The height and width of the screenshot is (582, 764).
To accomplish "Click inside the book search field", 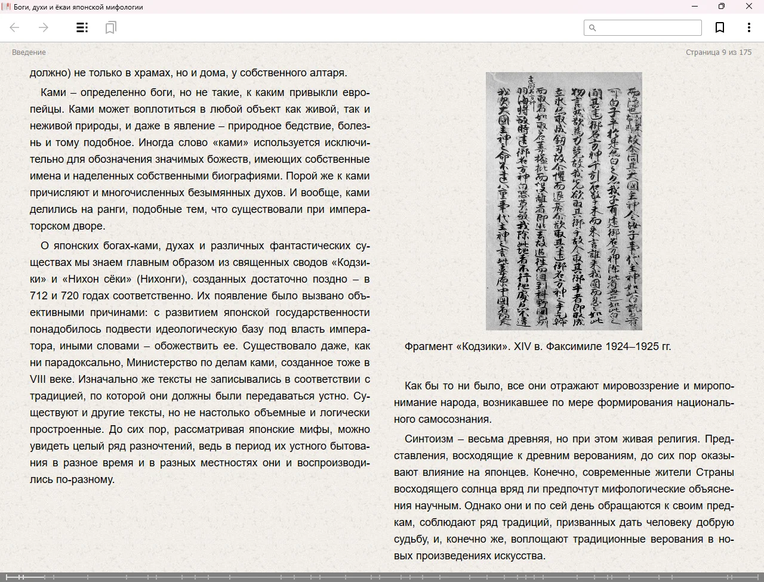I will 648,27.
